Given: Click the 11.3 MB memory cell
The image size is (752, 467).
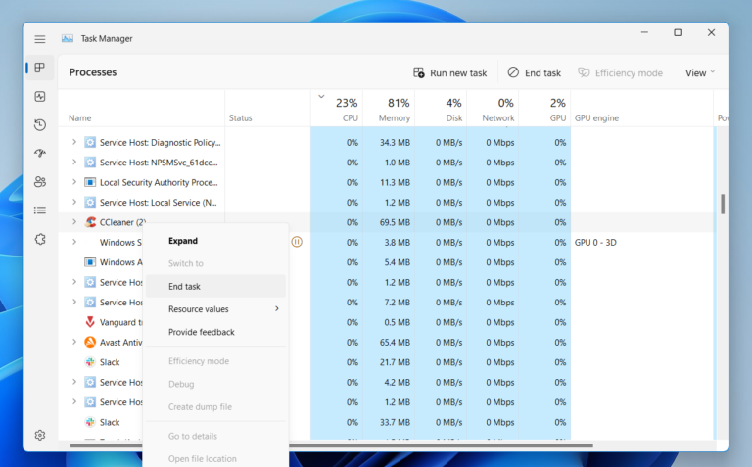Looking at the screenshot, I should click(389, 183).
